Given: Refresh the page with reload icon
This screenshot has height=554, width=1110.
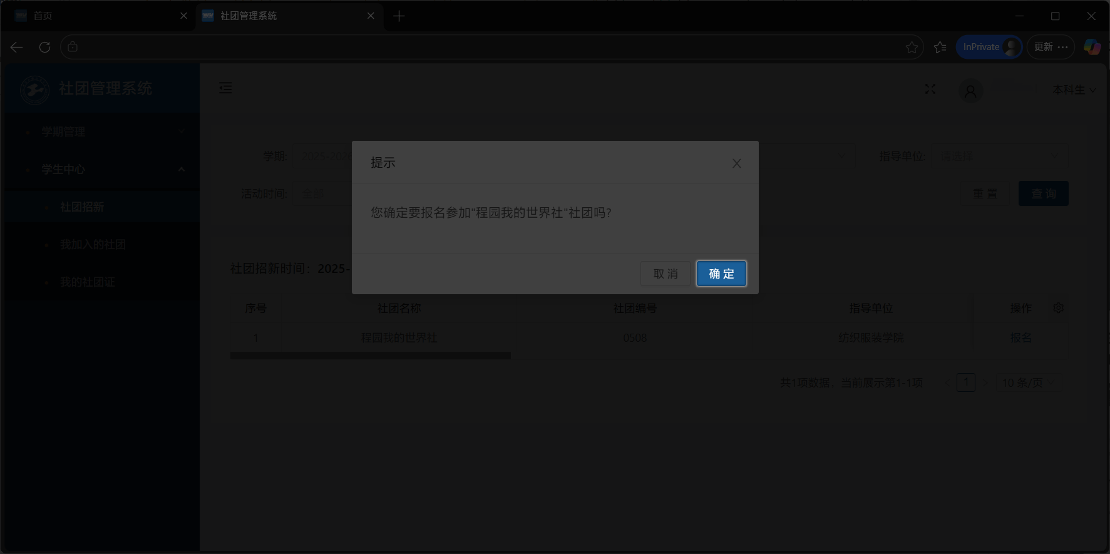Looking at the screenshot, I should point(44,47).
